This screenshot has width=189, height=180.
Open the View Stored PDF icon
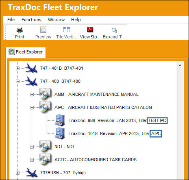point(90,29)
